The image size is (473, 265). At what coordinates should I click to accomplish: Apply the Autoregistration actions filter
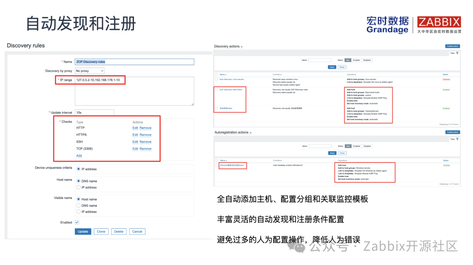332,153
